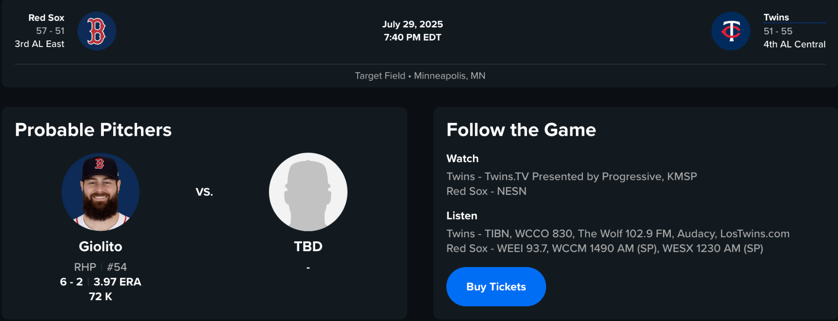The width and height of the screenshot is (838, 321).
Task: Select the Giolito pitcher name
Action: point(101,247)
